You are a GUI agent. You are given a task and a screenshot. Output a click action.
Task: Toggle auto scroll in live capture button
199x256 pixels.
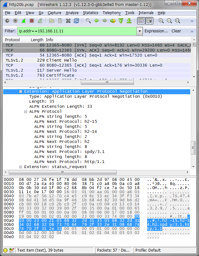click(x=149, y=21)
